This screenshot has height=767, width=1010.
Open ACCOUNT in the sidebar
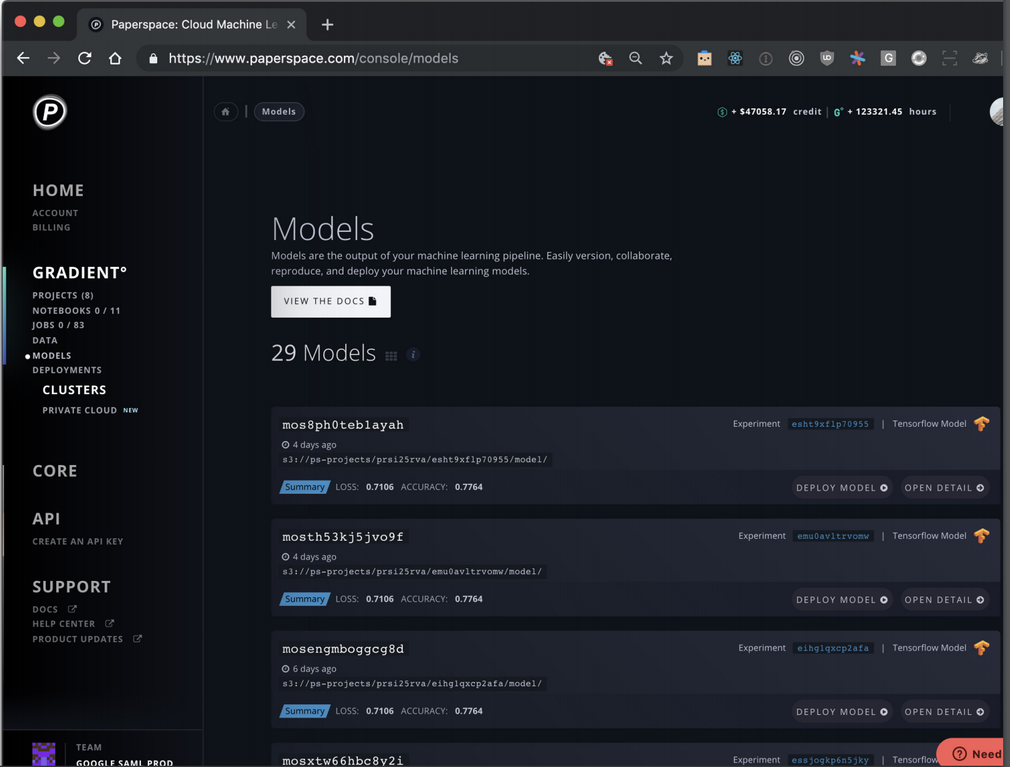point(55,213)
